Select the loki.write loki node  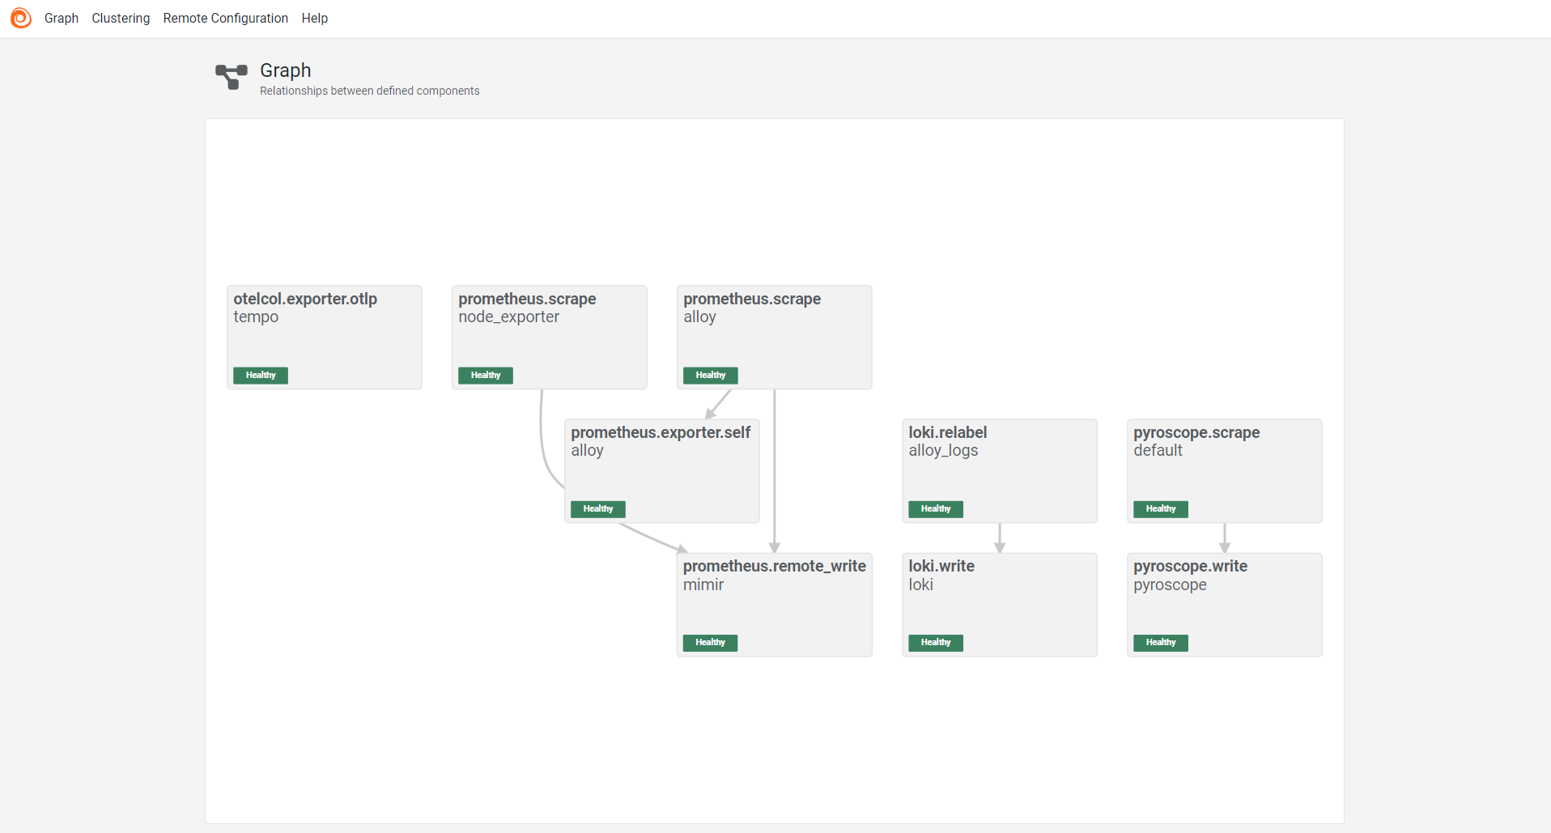[999, 603]
